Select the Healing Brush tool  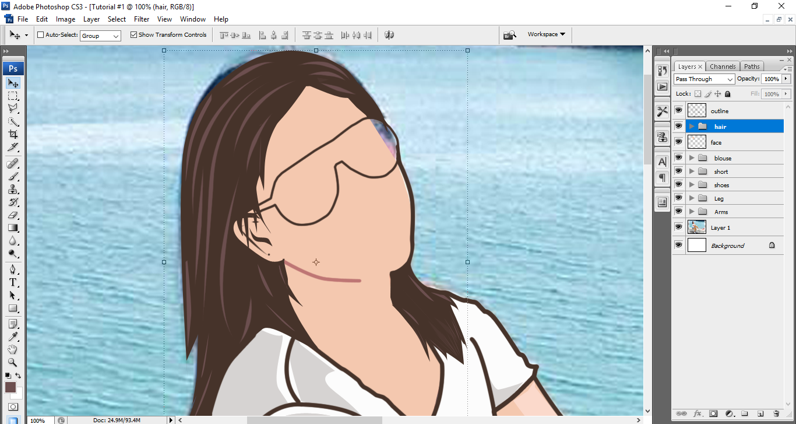coord(13,164)
